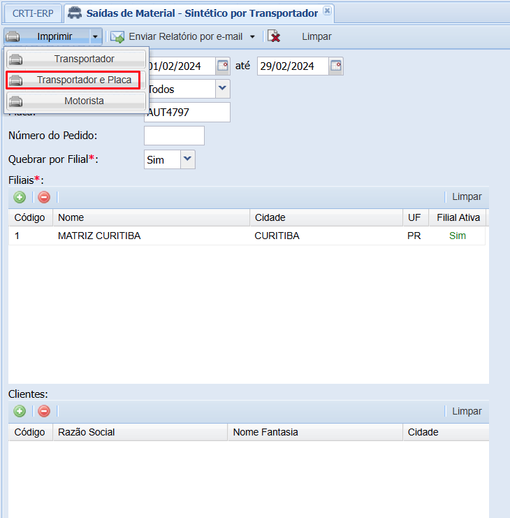Image resolution: width=510 pixels, height=518 pixels.
Task: Click Limpar in the top toolbar
Action: (x=316, y=36)
